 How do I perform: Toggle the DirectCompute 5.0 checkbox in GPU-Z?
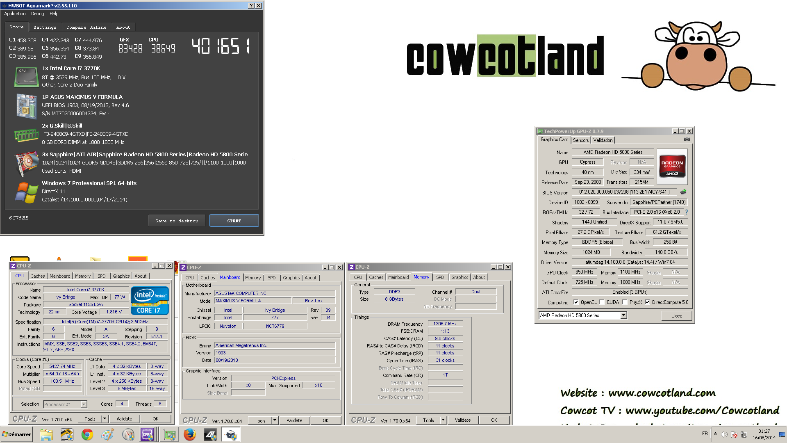[x=647, y=302]
